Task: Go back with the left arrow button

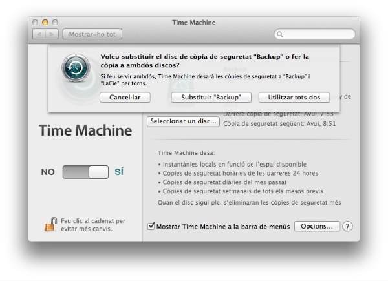Action: coord(39,34)
